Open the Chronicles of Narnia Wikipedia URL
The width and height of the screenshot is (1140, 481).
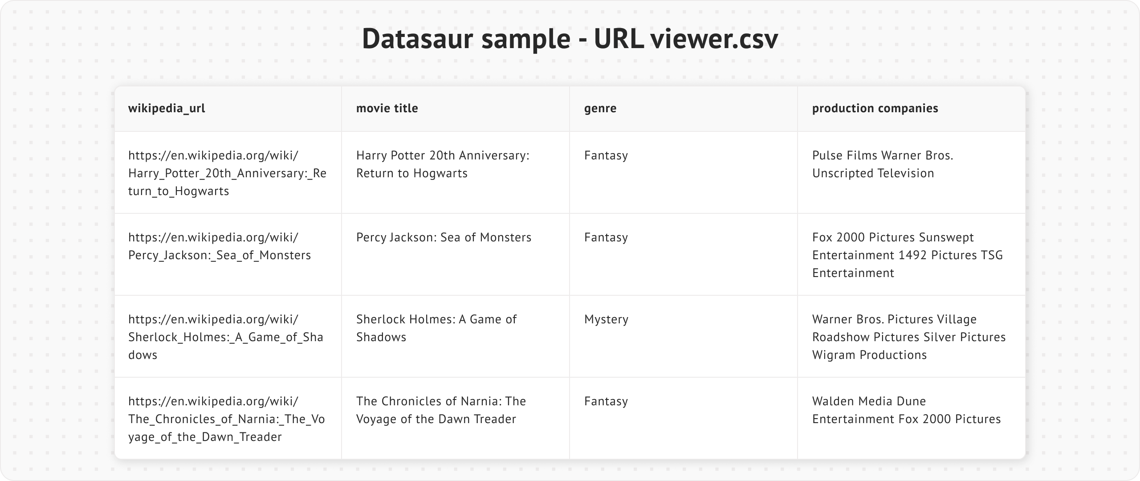pyautogui.click(x=226, y=419)
